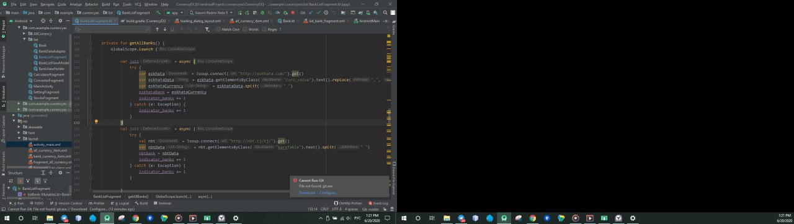Select activity_main.xml in layout folder
This screenshot has height=224, width=794.
point(45,145)
